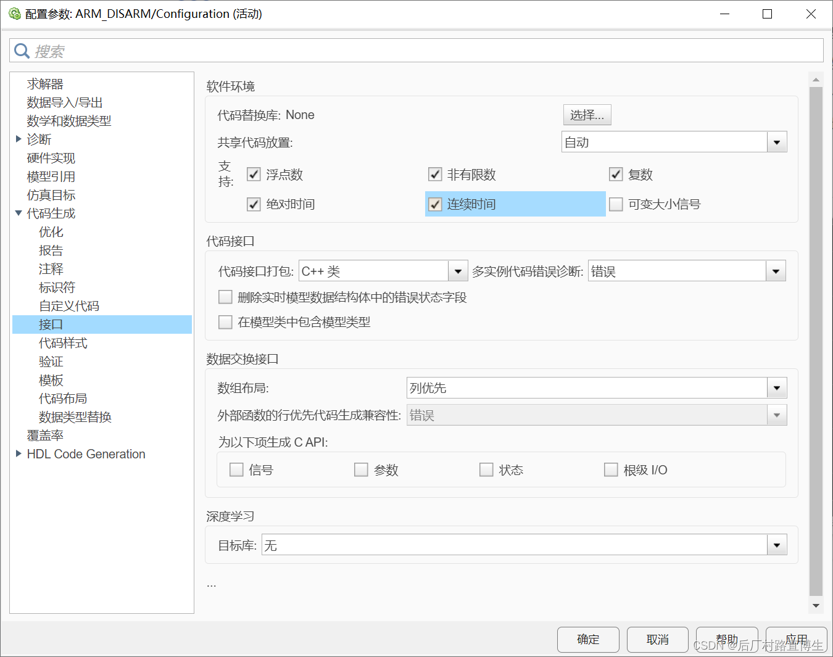Open the 求解器 settings page
This screenshot has width=833, height=657.
coord(45,84)
